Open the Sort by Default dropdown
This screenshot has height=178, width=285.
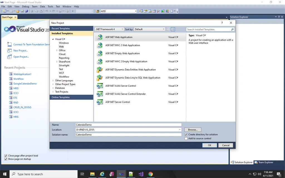(149, 29)
